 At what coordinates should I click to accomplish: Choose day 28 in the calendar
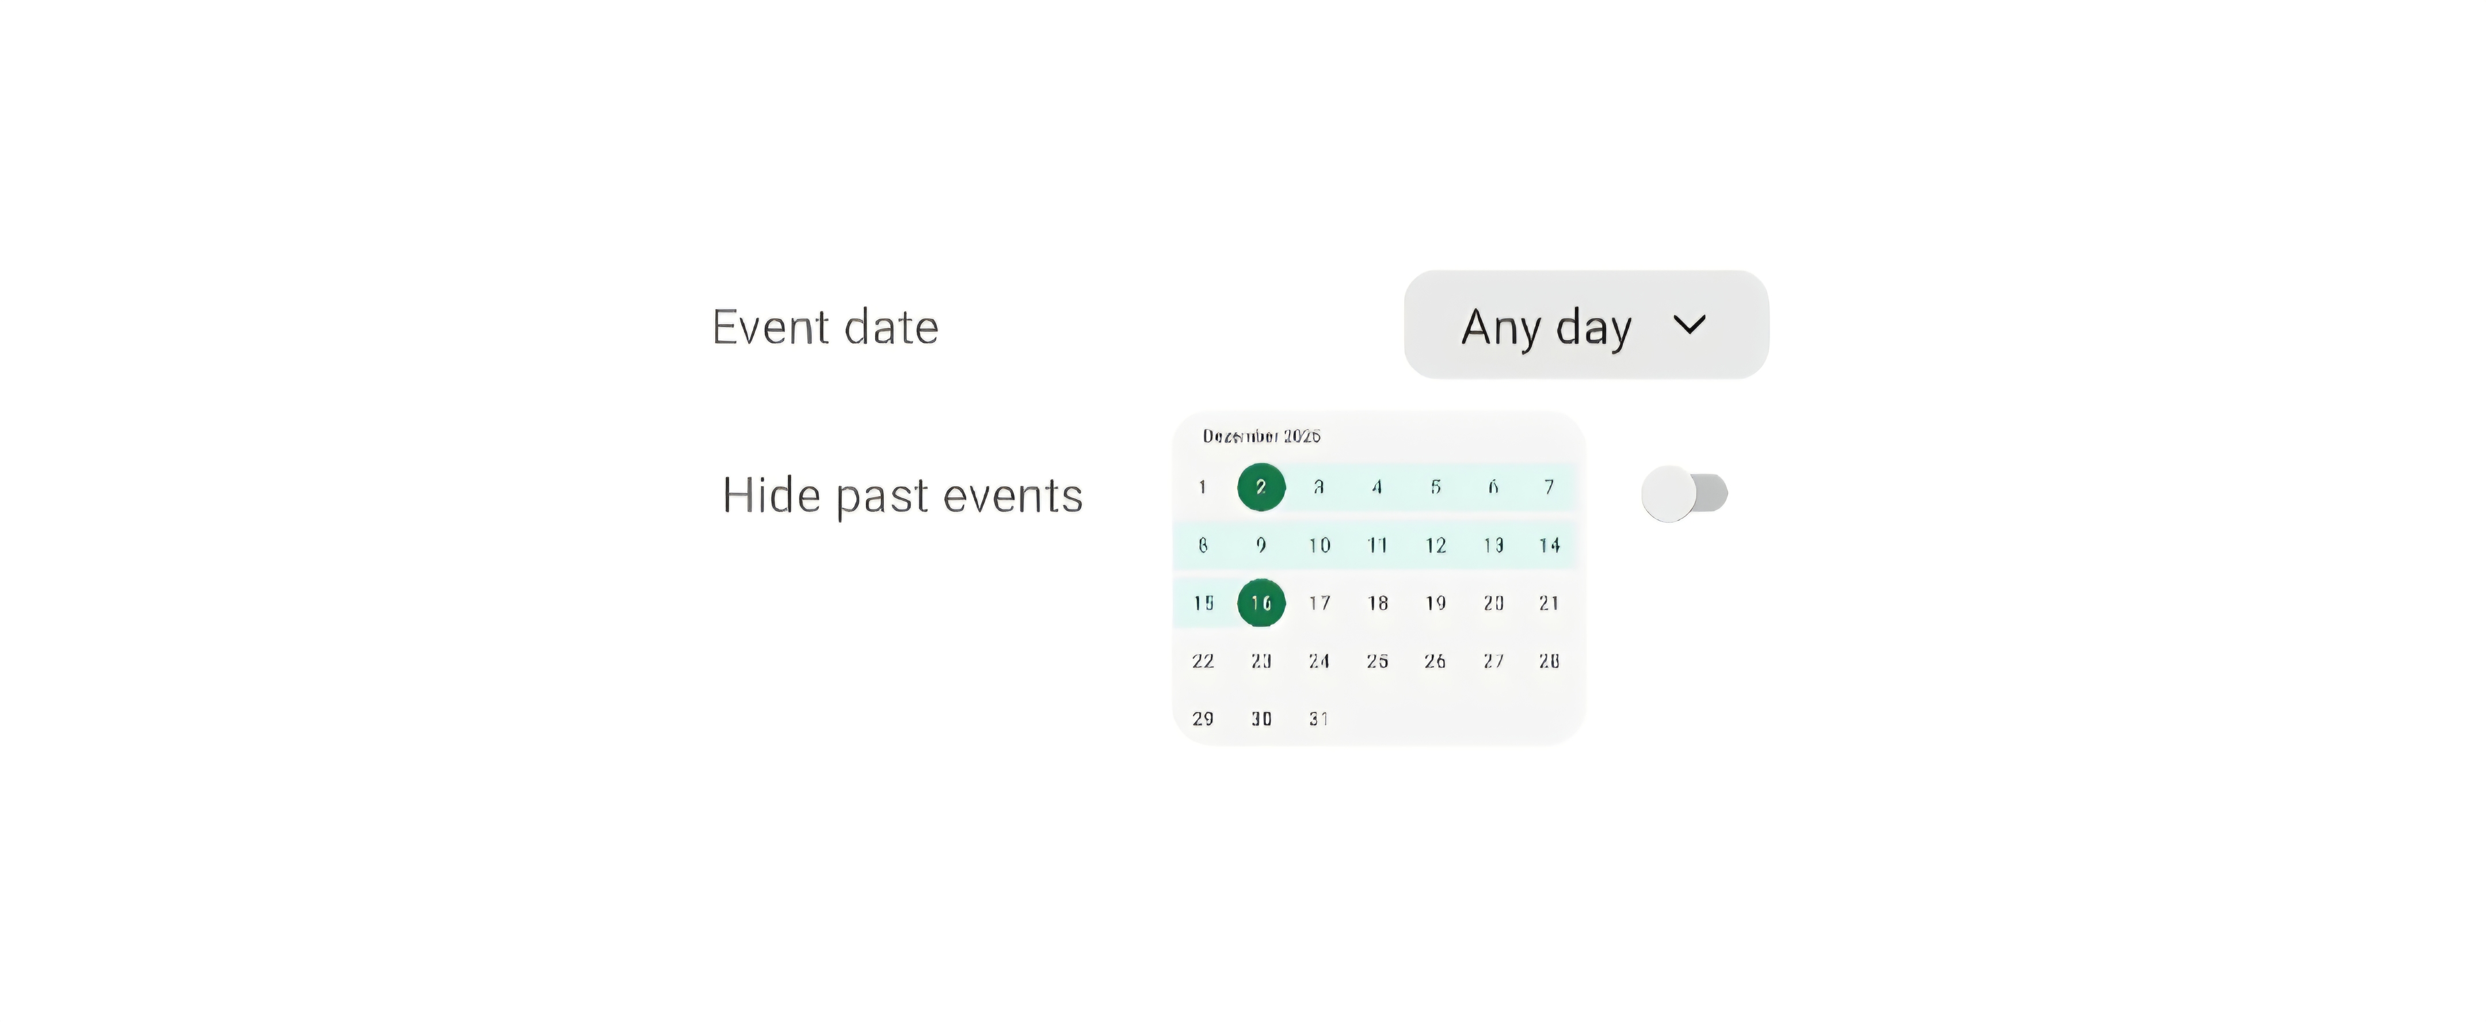[x=1549, y=661]
